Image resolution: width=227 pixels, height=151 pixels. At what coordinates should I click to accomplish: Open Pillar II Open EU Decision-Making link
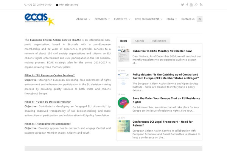48,102
